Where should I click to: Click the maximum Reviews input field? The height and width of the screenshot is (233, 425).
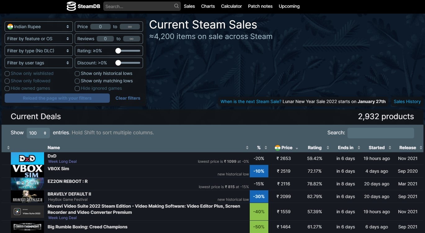pyautogui.click(x=132, y=39)
